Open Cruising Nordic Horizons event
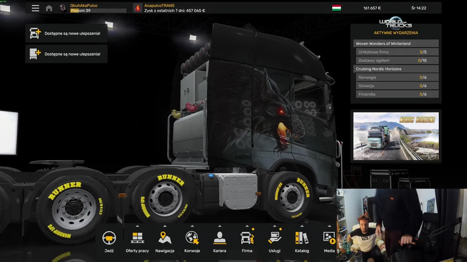467x262 pixels. point(396,69)
